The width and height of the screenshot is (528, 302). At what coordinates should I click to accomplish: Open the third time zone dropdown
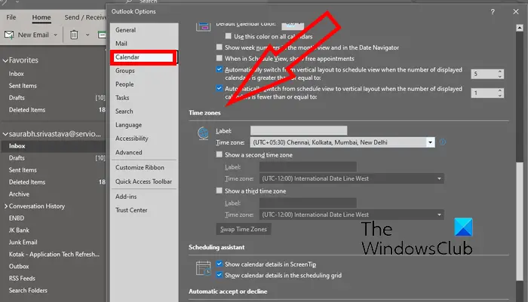(439, 215)
